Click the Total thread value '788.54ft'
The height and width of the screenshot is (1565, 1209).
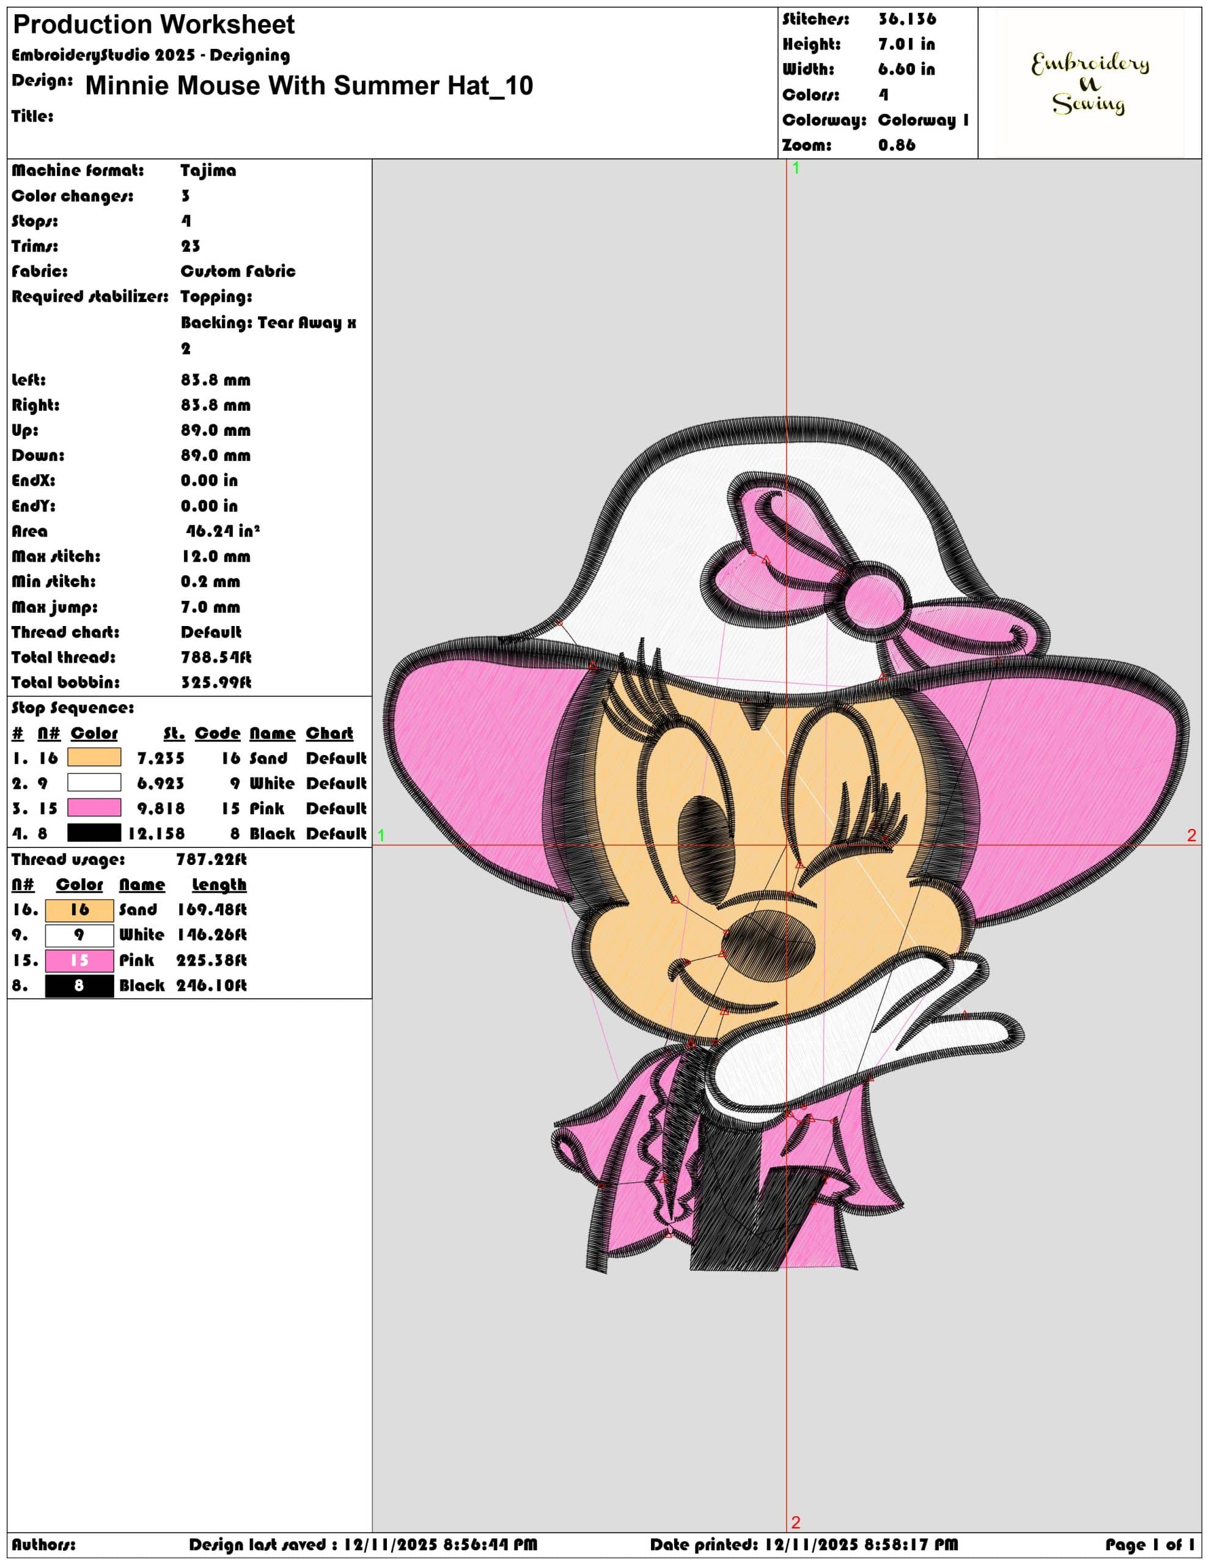pyautogui.click(x=216, y=657)
